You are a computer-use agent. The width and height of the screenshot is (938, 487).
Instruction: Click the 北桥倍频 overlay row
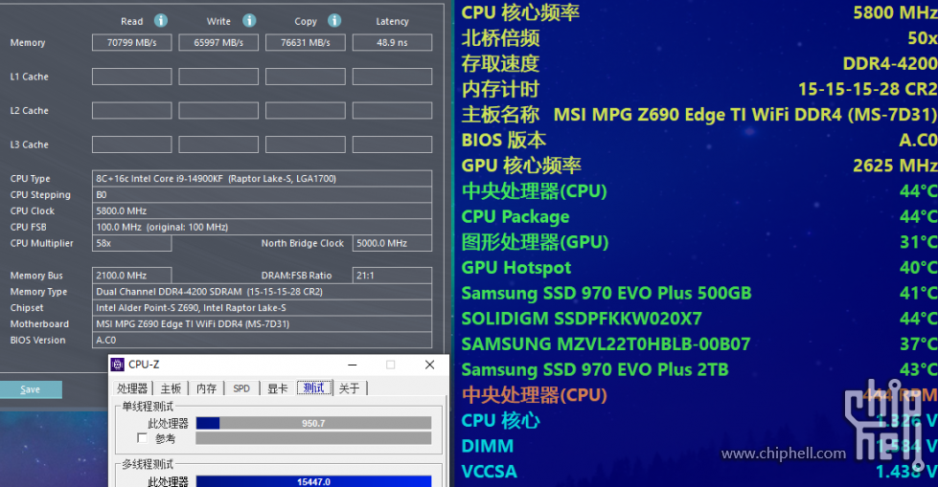point(698,38)
